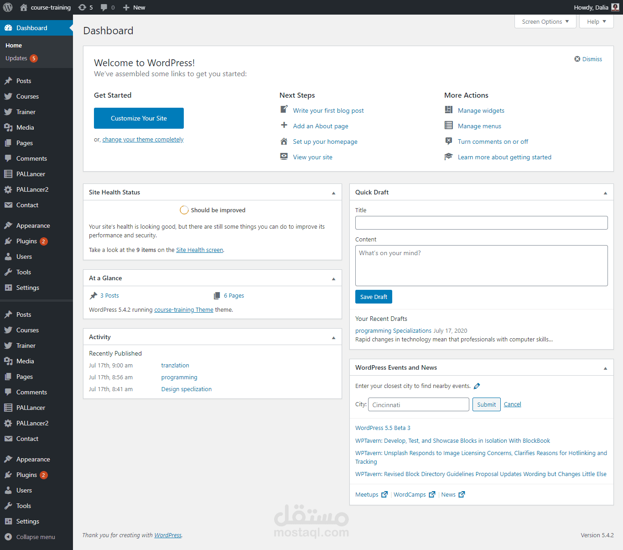This screenshot has height=550, width=623.
Task: Click the screen icon beside View your site
Action: (284, 156)
